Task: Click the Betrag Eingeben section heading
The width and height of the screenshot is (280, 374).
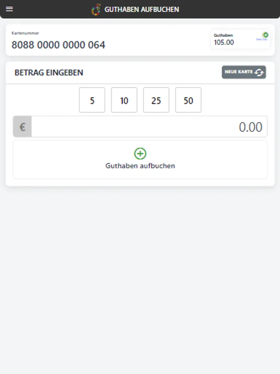Action: tap(49, 73)
